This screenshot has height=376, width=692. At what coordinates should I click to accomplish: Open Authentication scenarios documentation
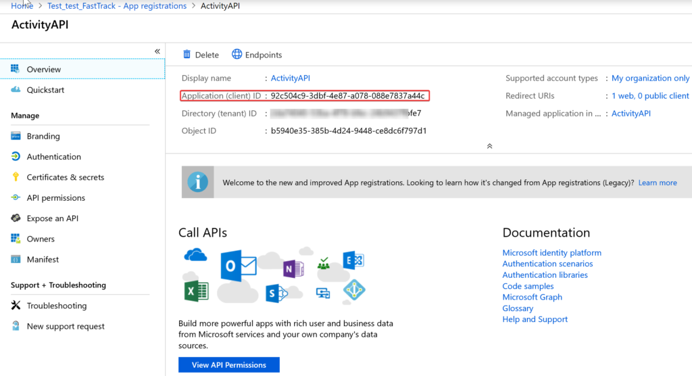click(x=547, y=263)
